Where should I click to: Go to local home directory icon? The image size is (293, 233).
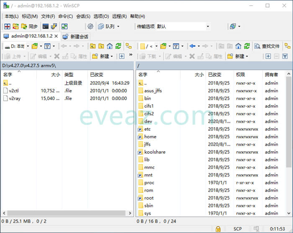pos(110,46)
